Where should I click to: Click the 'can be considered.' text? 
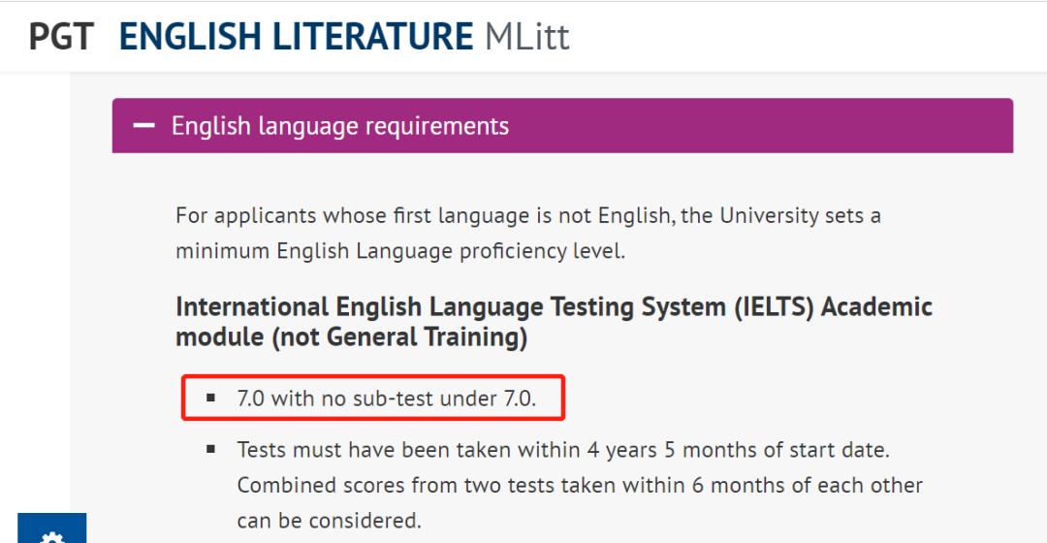pos(329,520)
